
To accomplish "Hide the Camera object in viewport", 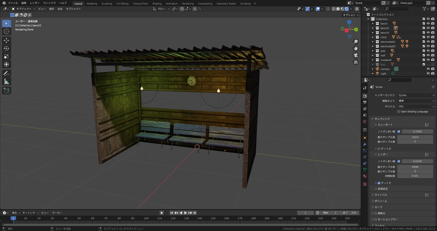I will (x=428, y=69).
